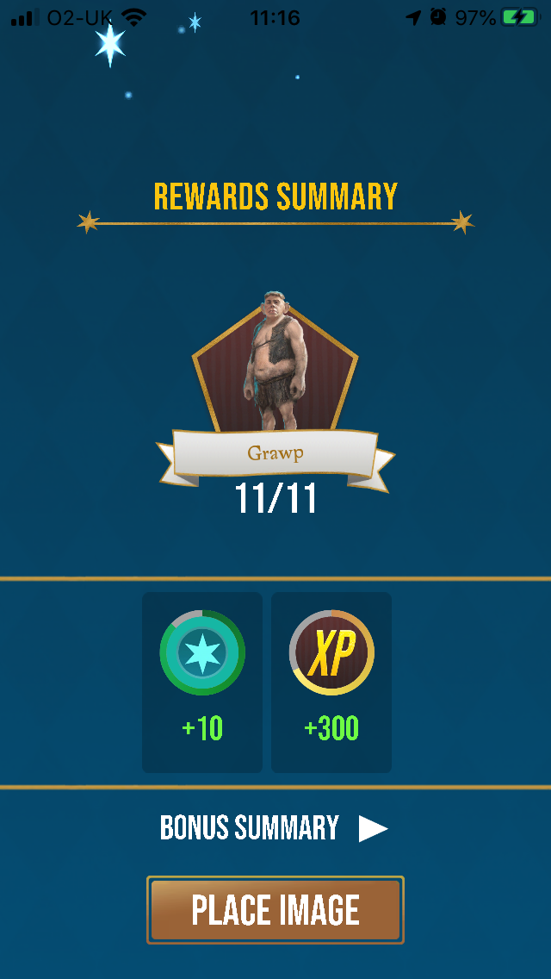This screenshot has height=979, width=551.
Task: Tap the Bonus Summary label
Action: click(x=250, y=828)
